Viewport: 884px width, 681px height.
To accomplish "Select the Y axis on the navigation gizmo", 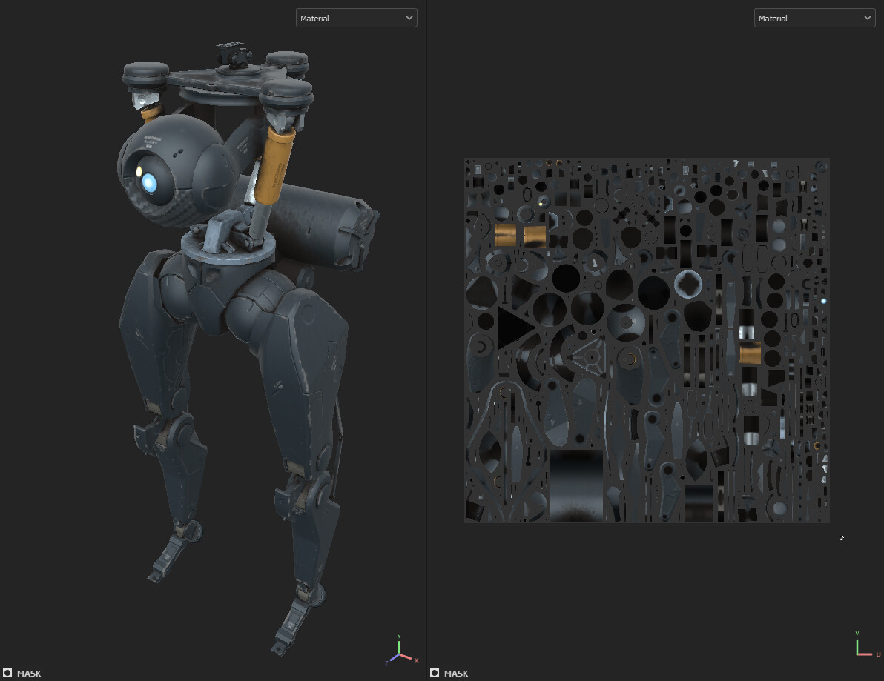I will 399,637.
